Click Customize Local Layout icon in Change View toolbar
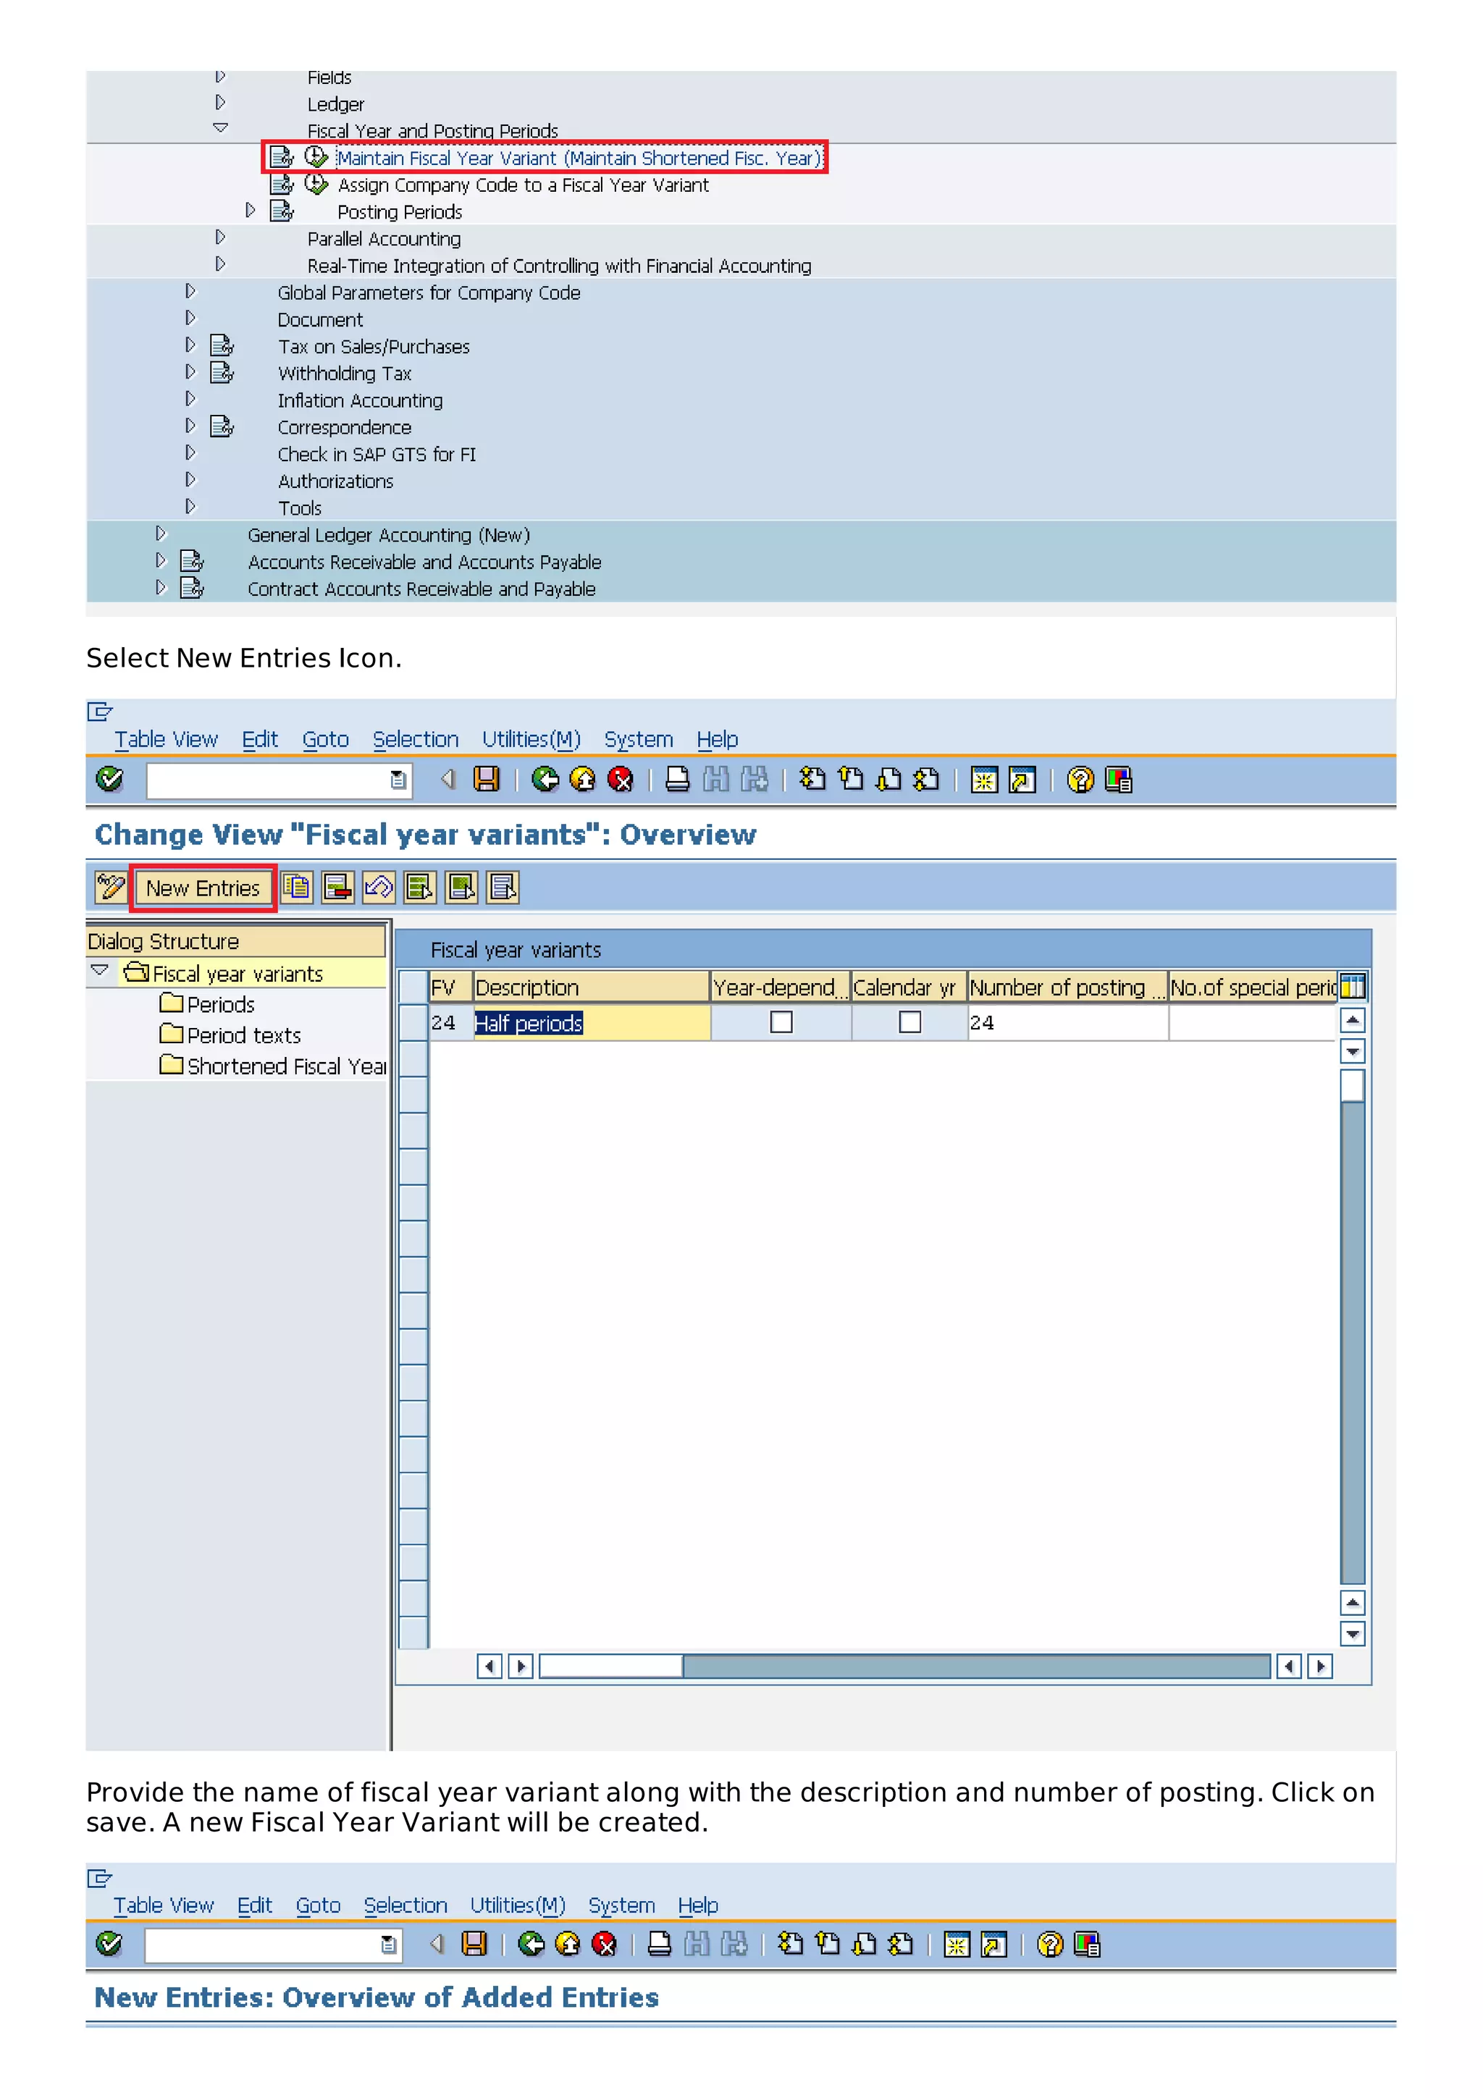This screenshot has width=1483, height=2098. coord(1117,780)
